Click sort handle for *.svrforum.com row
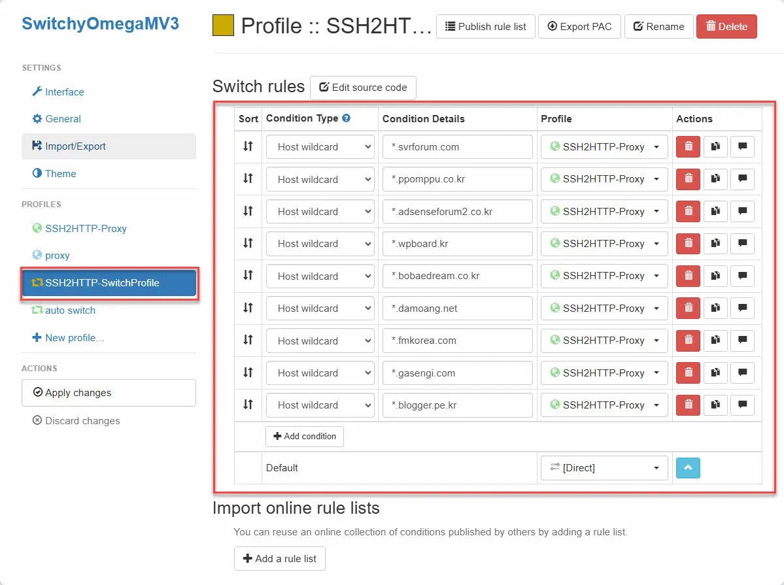 (248, 146)
